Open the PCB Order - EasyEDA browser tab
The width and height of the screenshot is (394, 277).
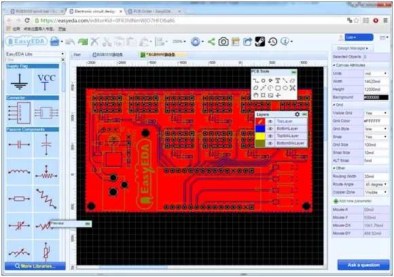[x=152, y=12]
